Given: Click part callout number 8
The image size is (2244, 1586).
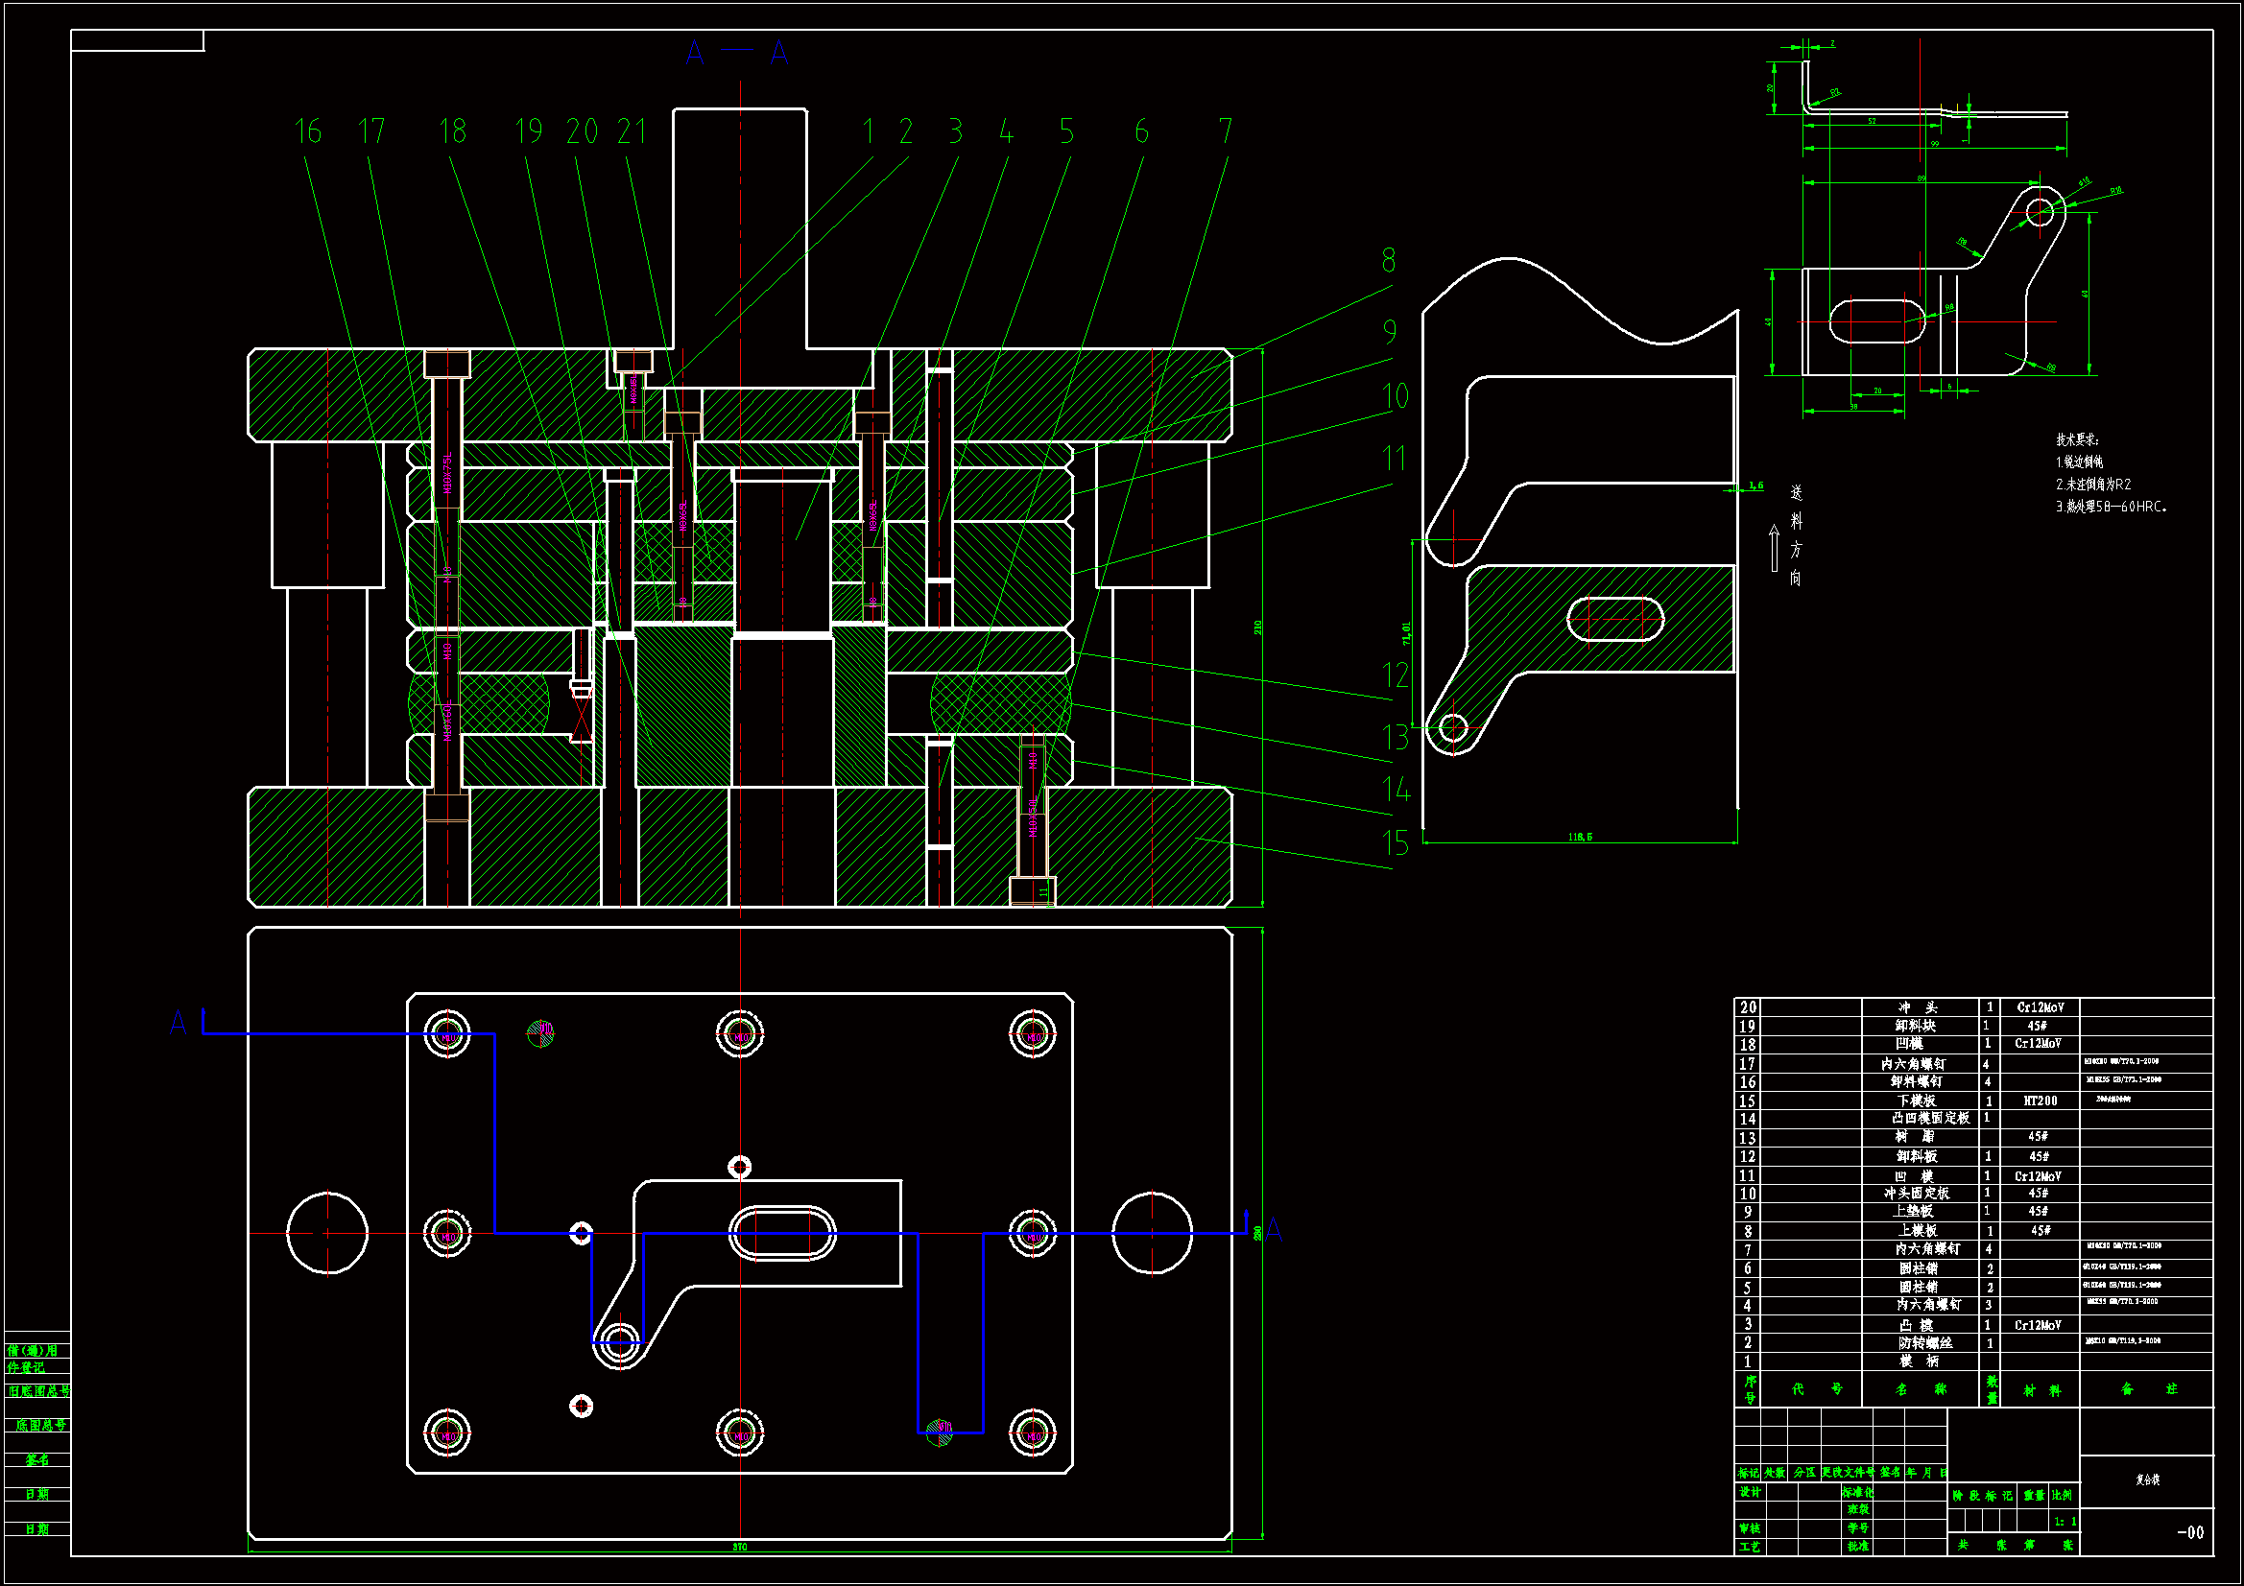Looking at the screenshot, I should point(1389,261).
